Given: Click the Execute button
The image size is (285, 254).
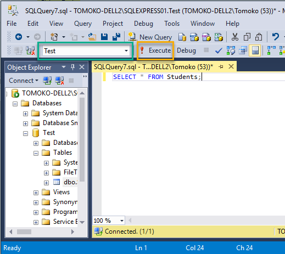Looking at the screenshot, I should coord(155,50).
